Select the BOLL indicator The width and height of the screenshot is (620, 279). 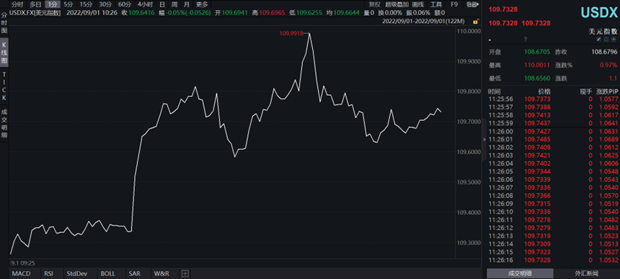(107, 273)
